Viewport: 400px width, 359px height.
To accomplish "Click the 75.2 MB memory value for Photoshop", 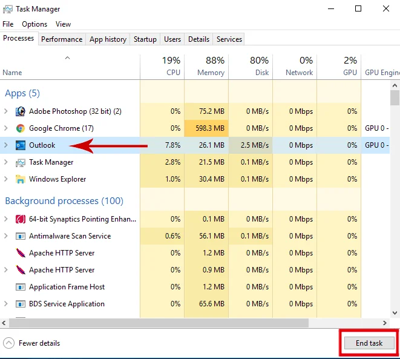I will pos(212,111).
